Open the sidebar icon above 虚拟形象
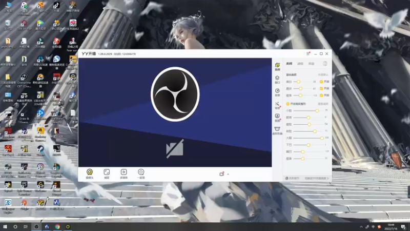This screenshot has width=410, height=231. point(277,118)
